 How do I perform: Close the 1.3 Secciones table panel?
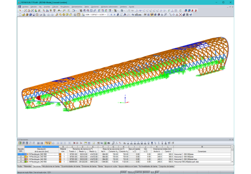point(233,139)
